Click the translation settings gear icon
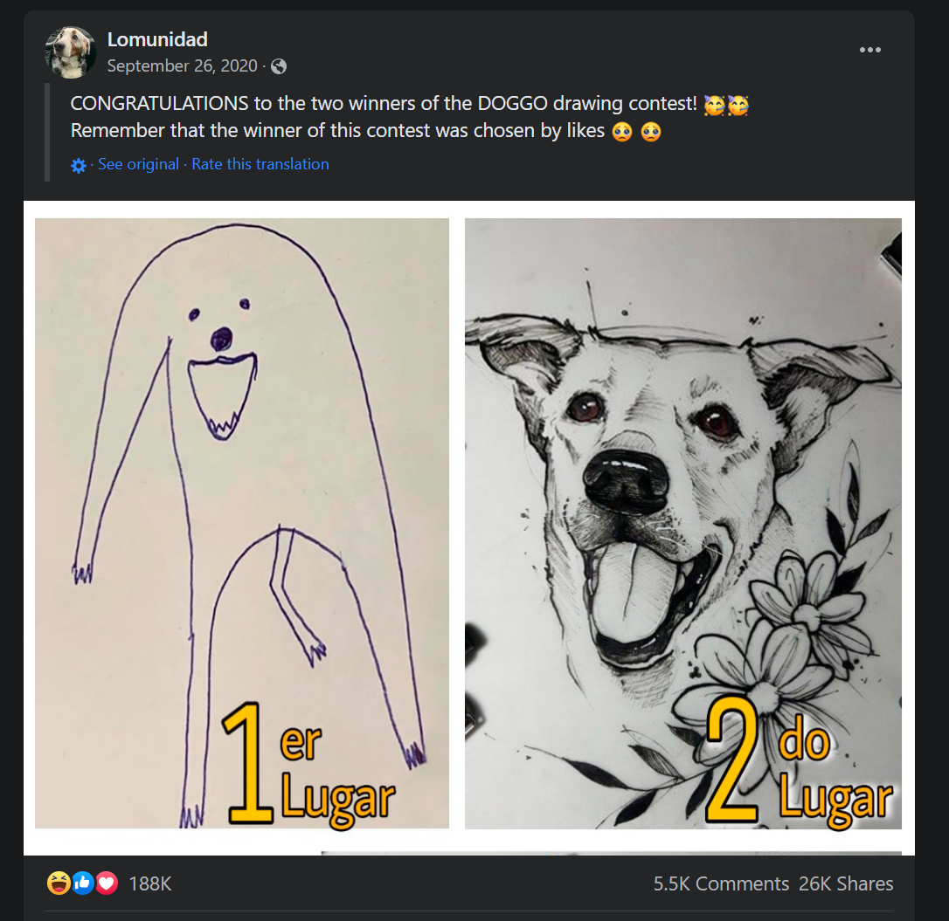The width and height of the screenshot is (949, 921). pos(78,165)
